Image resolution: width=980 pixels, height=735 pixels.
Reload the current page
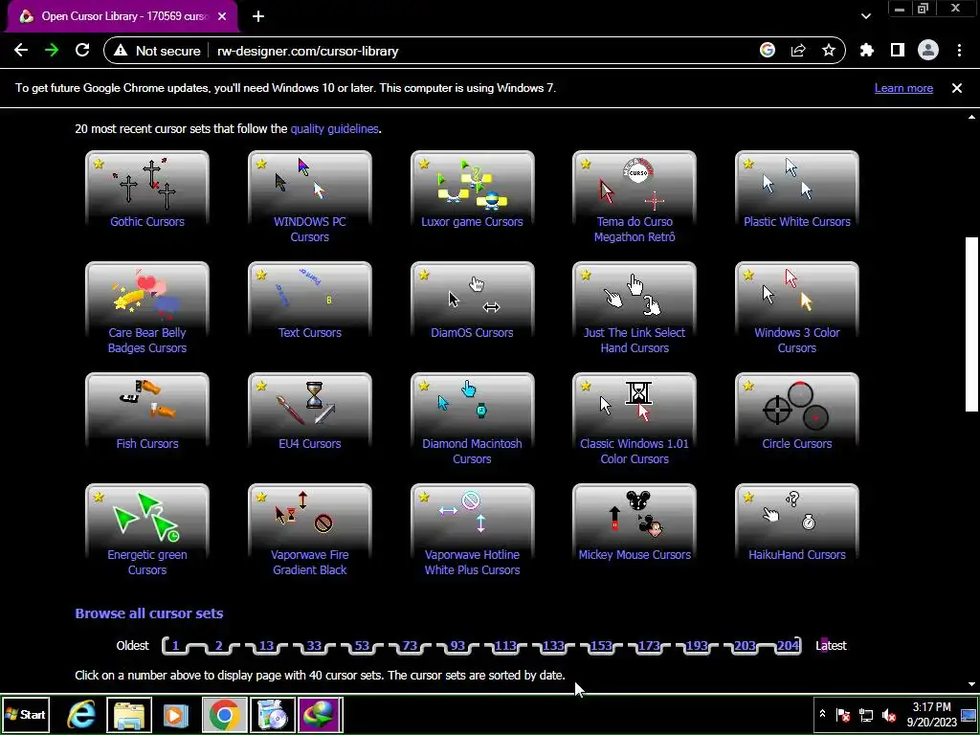pos(82,51)
